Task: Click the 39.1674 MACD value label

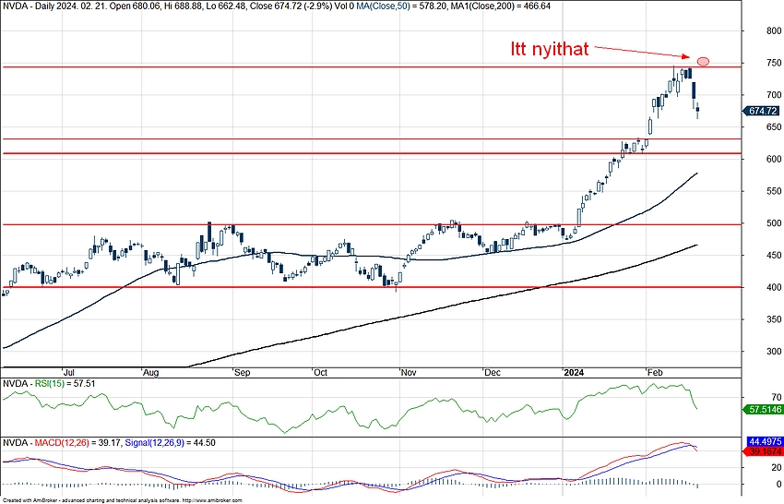Action: [x=765, y=451]
